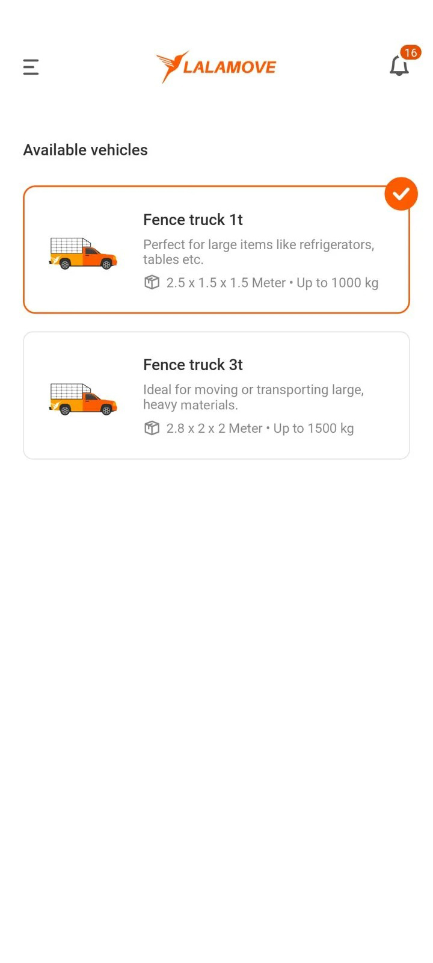This screenshot has width=433, height=963.
Task: Click the 2.5 x 1.5 x 1.5 Meter dimensions
Action: tap(226, 283)
